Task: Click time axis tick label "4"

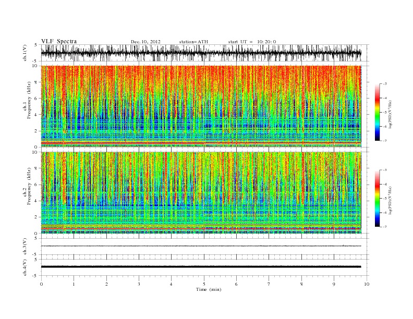Action: click(x=171, y=284)
